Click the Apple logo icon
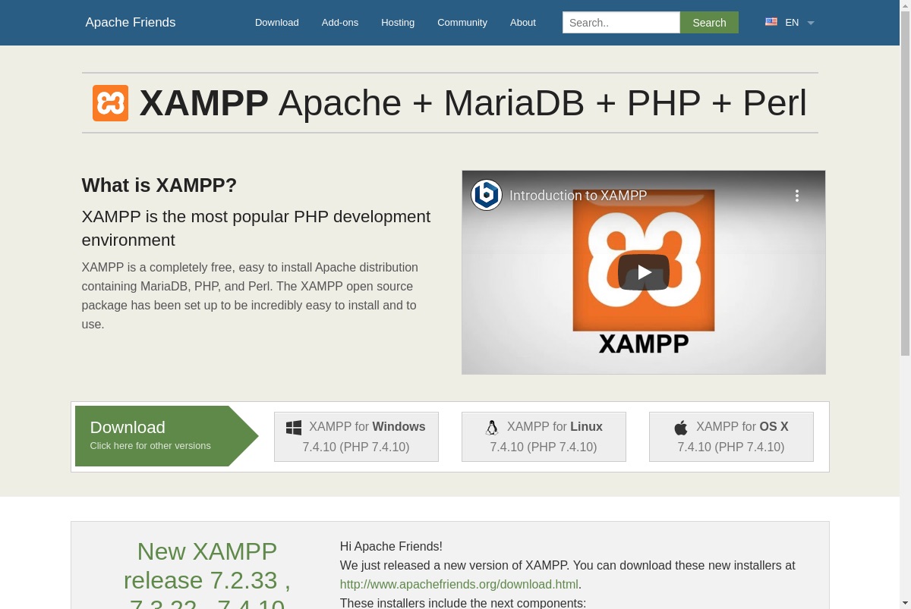The width and height of the screenshot is (911, 609). 681,428
